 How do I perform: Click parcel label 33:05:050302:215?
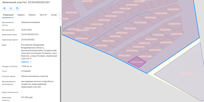click(x=130, y=28)
